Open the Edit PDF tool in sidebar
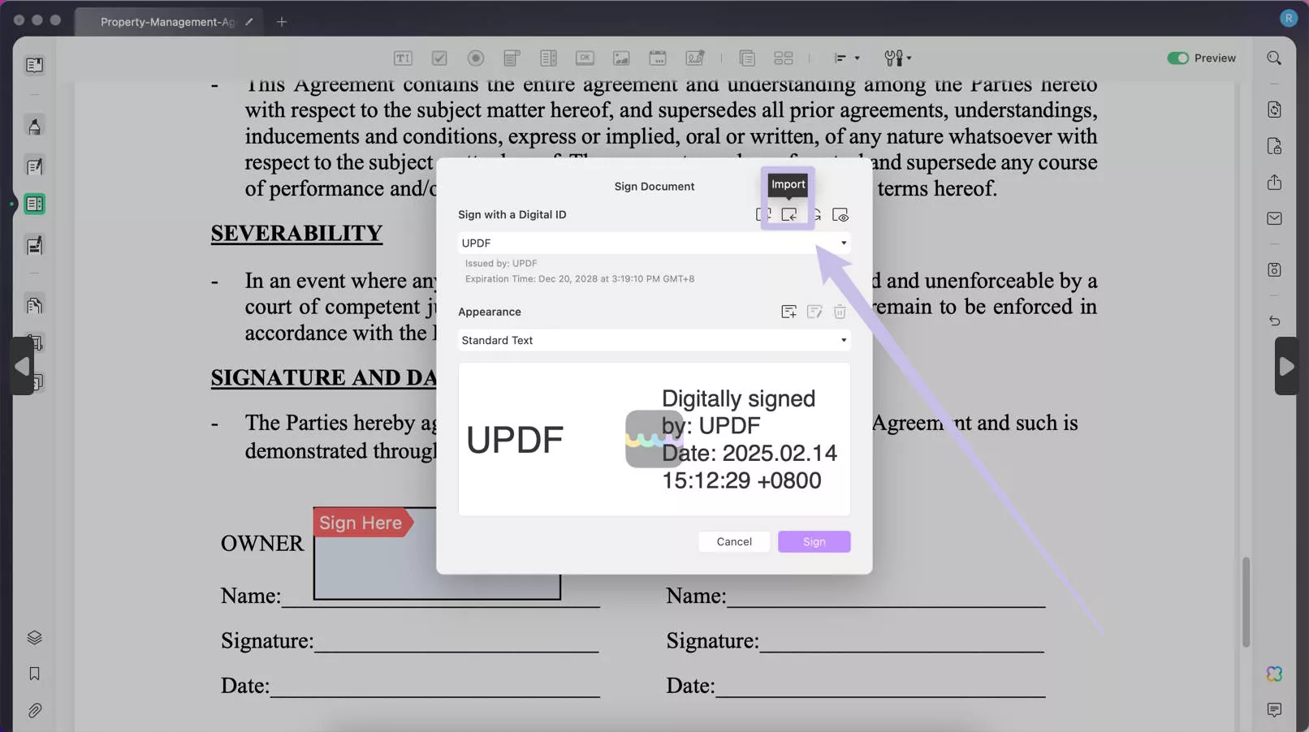Image resolution: width=1309 pixels, height=732 pixels. (34, 166)
